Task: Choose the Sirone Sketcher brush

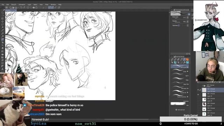Action: click(180, 96)
